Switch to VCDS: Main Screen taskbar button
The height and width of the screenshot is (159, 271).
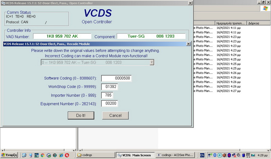(135, 155)
